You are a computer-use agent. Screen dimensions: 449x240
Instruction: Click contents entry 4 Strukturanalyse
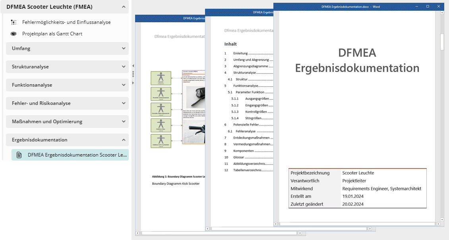[x=249, y=73]
